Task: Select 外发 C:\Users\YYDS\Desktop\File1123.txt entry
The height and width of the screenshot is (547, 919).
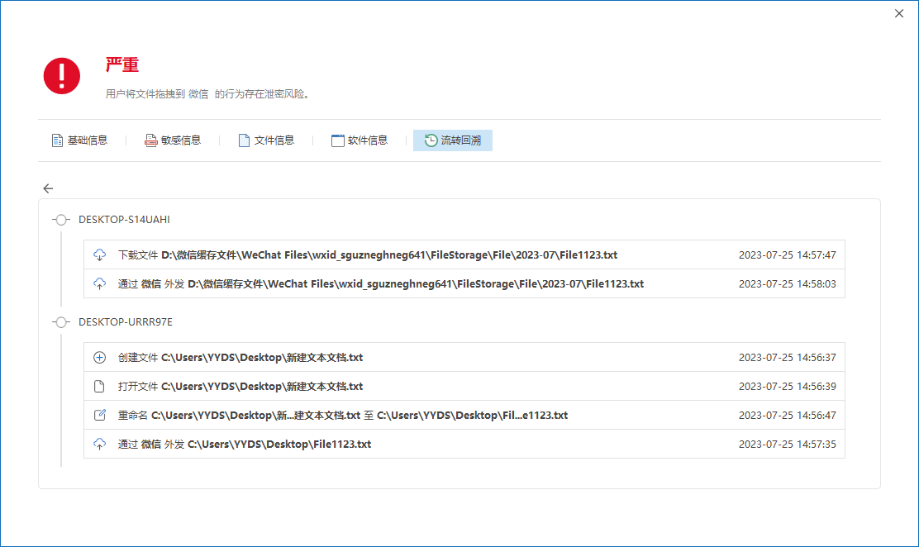Action: click(x=245, y=444)
